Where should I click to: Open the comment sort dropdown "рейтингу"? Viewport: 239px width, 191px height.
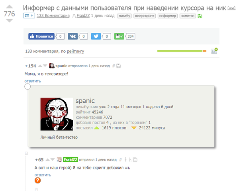[75, 51]
